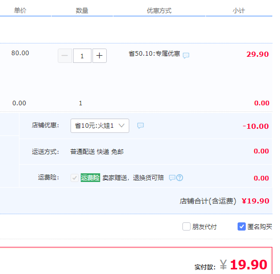
Task: Click the 普通配送 快递 免邮 shipping text
Action: (x=97, y=152)
